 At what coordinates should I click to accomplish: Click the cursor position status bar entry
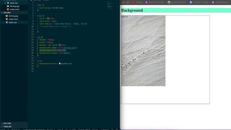tap(34, 129)
